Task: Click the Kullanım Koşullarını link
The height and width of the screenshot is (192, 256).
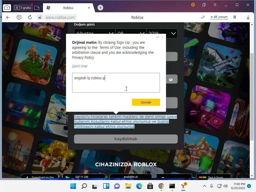Action: point(92,121)
